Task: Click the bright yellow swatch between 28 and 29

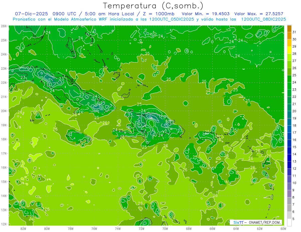Action: tap(289, 50)
